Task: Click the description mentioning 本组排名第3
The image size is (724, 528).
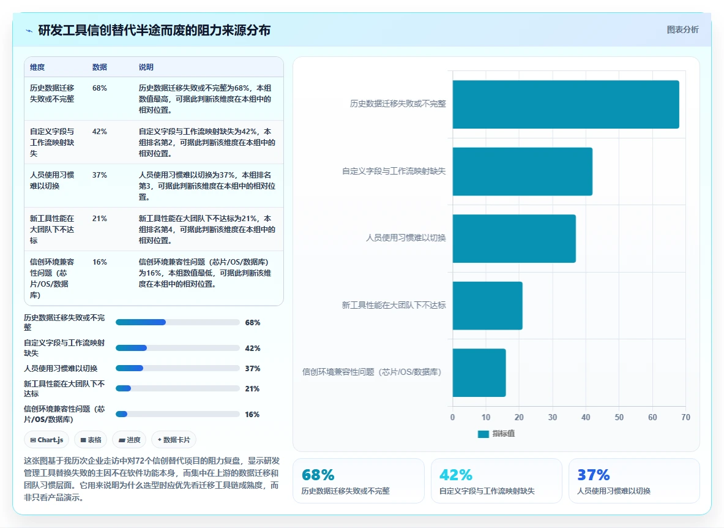Action: click(207, 186)
